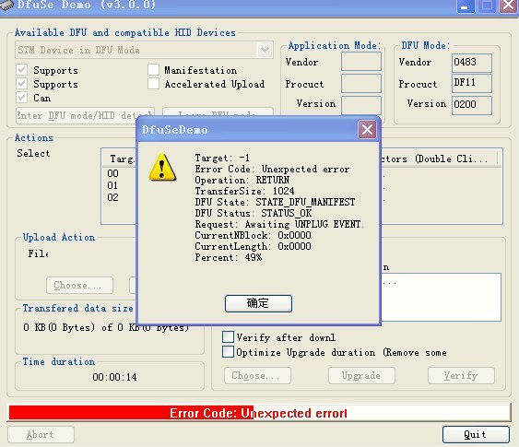Screen dimensions: 519x447
Task: Click 'Operation: RETURN' text in dialog
Action: tap(242, 180)
